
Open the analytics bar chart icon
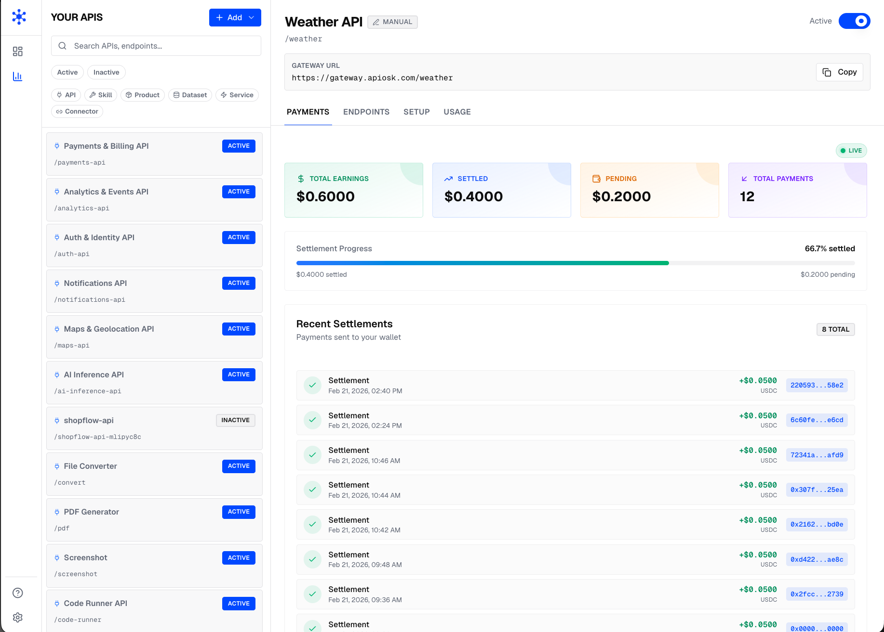click(18, 77)
